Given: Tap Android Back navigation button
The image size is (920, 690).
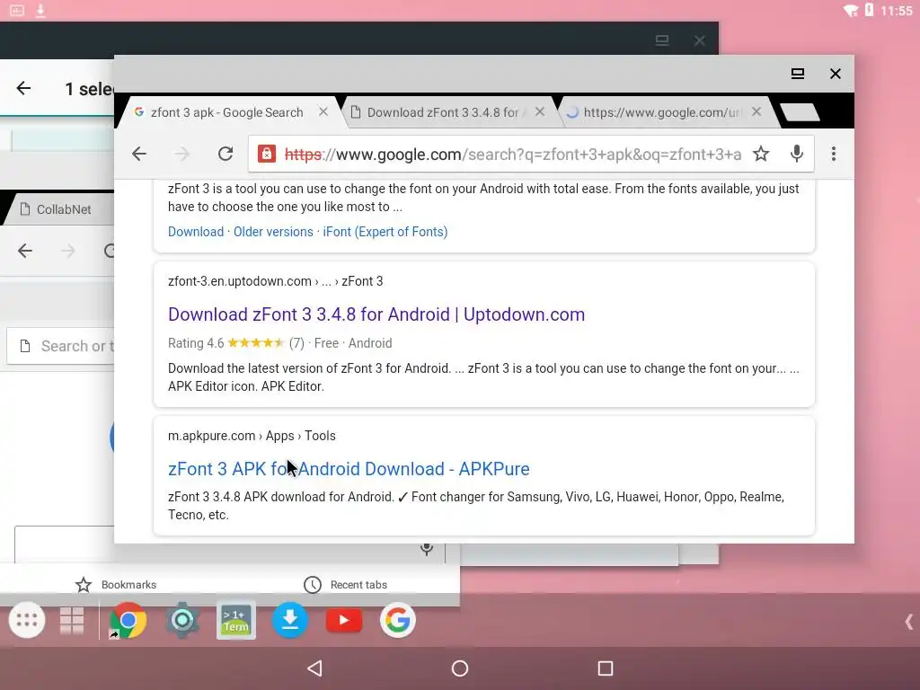Looking at the screenshot, I should (315, 668).
